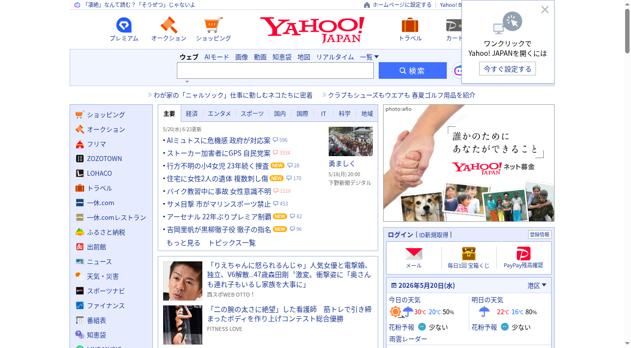Open the Premium icon in header
This screenshot has width=631, height=348.
[124, 25]
